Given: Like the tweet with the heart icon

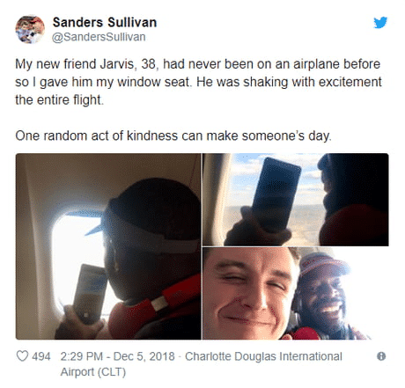Looking at the screenshot, I should click(22, 355).
